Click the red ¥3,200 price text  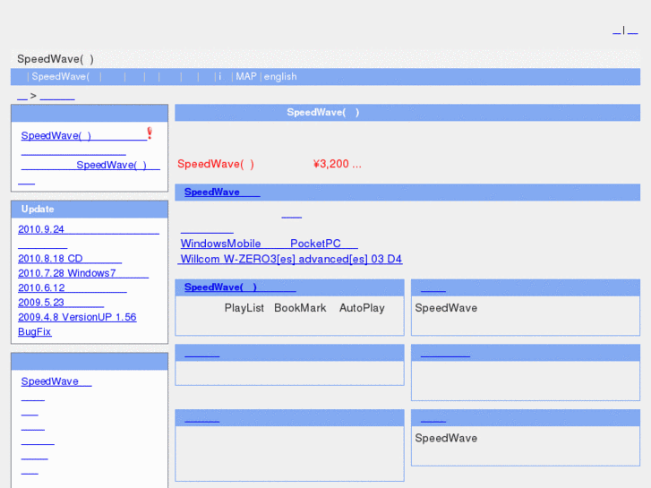pyautogui.click(x=337, y=164)
